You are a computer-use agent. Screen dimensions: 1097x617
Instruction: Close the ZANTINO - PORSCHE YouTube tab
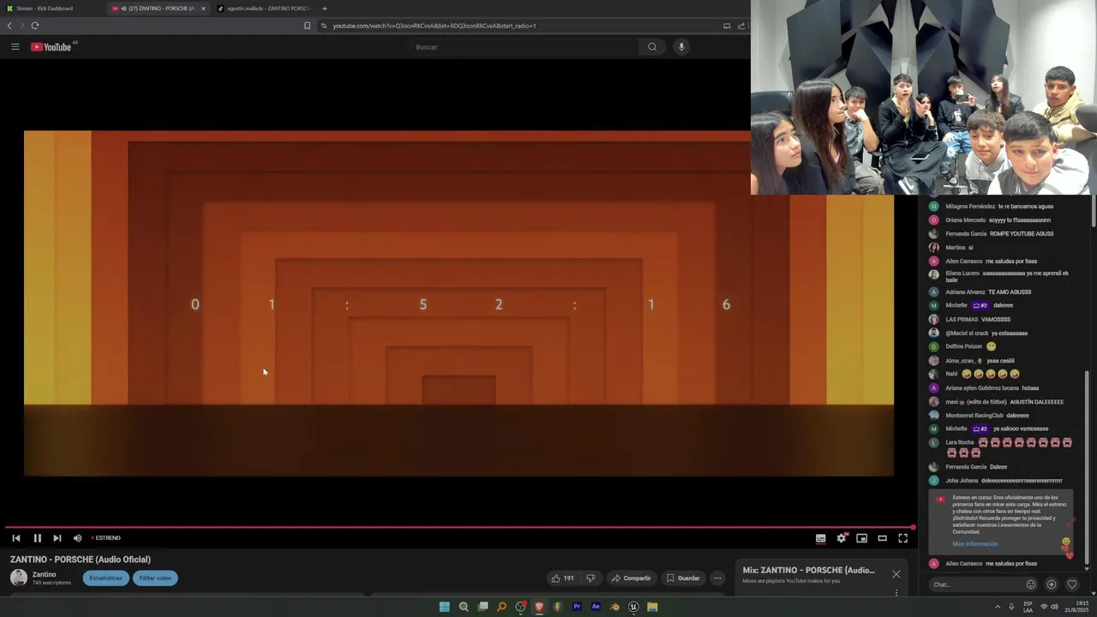pos(203,9)
